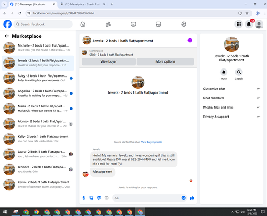Go to the Home feed icon
Screen dimensions: 267x216
tap(83, 24)
